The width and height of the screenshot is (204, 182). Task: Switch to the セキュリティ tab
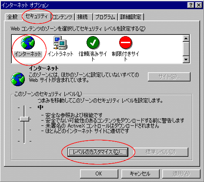pyautogui.click(x=37, y=16)
